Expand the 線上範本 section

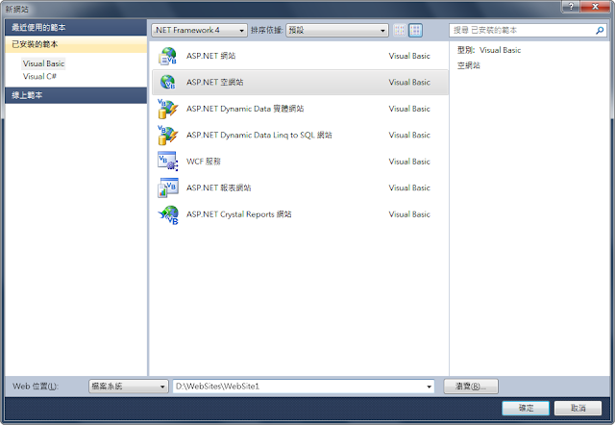coord(76,95)
